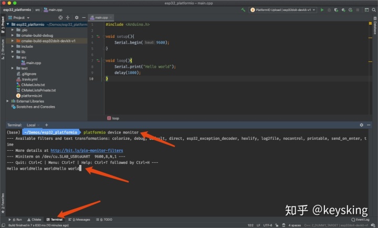Viewport: 378px width, 228px height.
Task: Click the UTF-8 encoding in status bar
Action: coord(268,225)
